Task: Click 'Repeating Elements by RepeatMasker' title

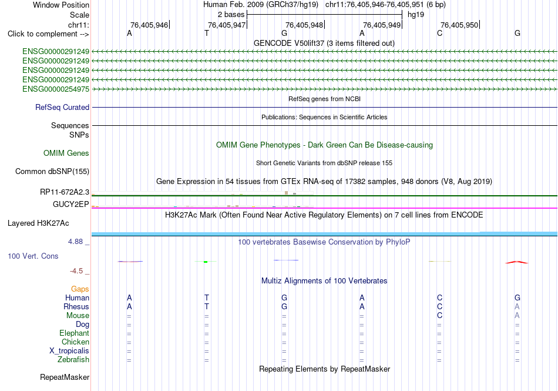Action: (x=324, y=369)
